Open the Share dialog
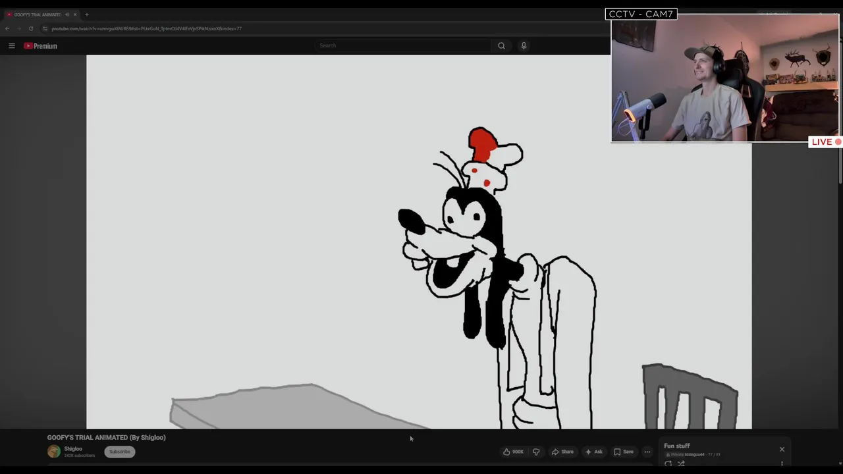 click(x=562, y=452)
